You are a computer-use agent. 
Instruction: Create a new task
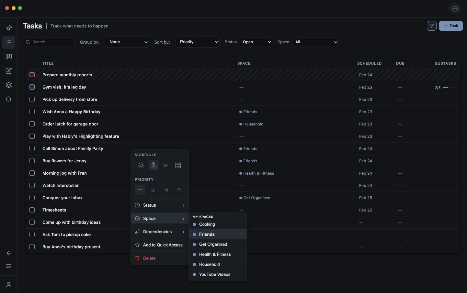click(x=451, y=26)
